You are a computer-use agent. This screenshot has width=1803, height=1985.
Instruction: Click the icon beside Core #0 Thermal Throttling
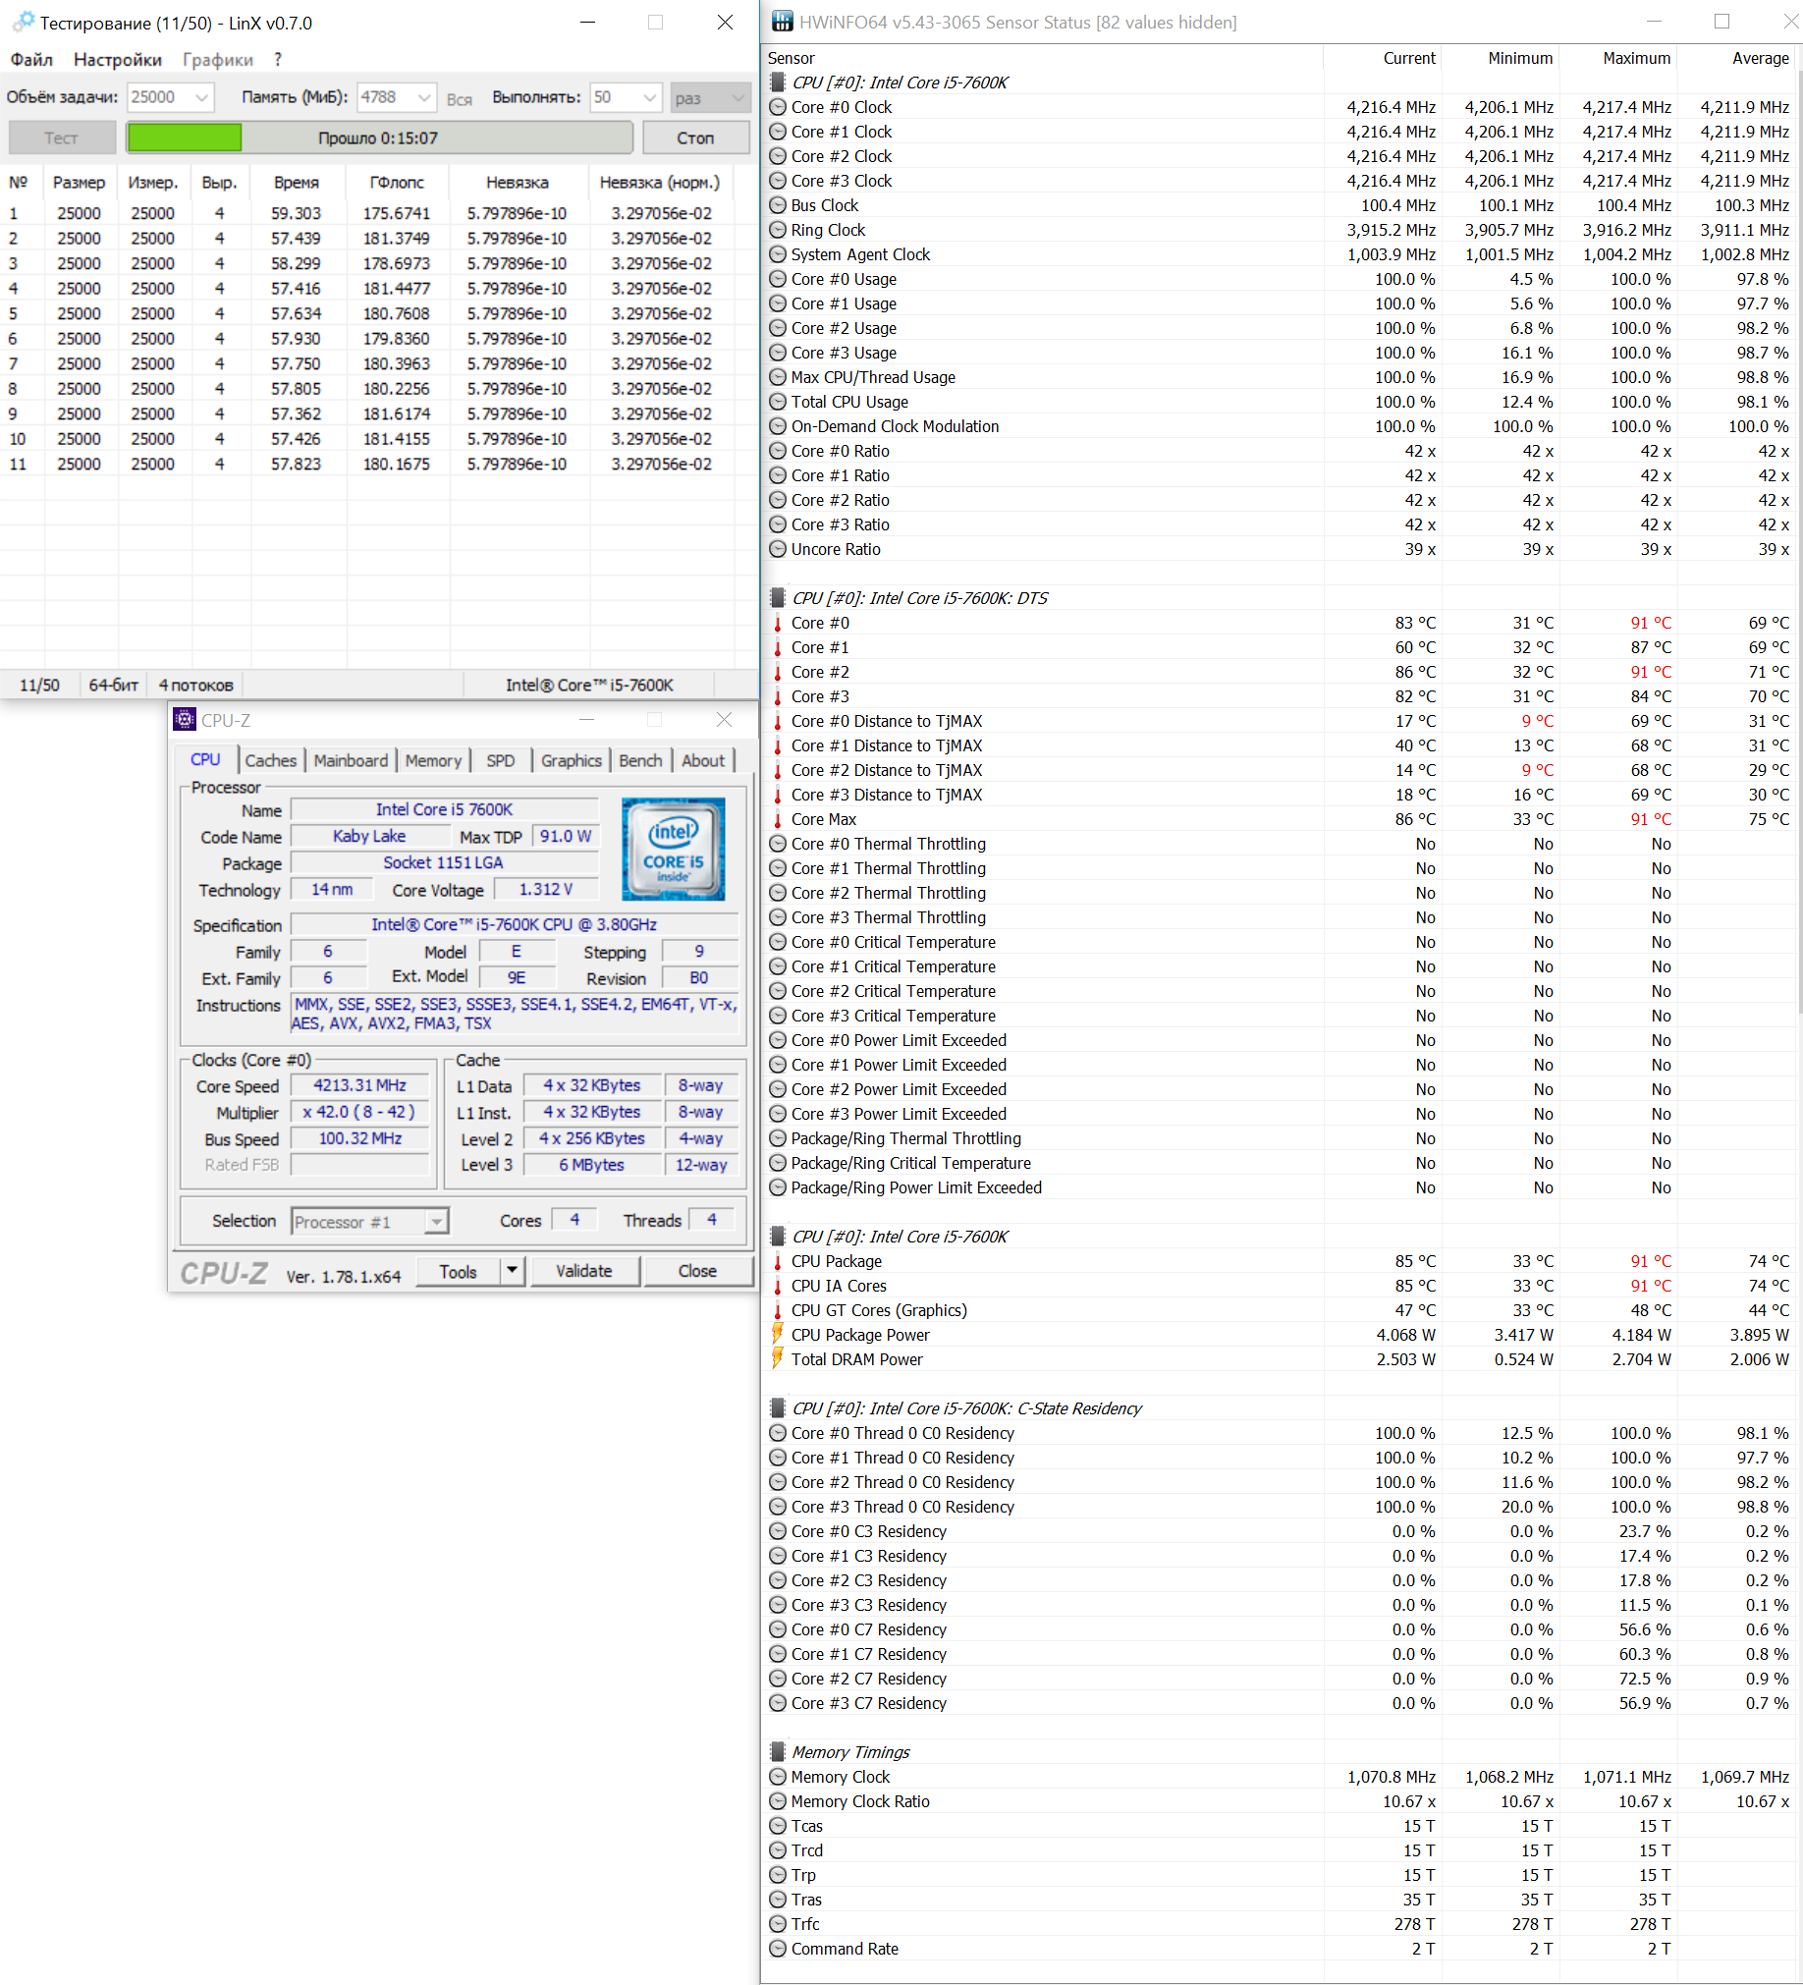[778, 844]
